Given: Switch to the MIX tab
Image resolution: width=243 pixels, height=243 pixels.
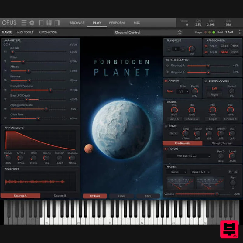Looking at the screenshot, I should tap(137, 23).
